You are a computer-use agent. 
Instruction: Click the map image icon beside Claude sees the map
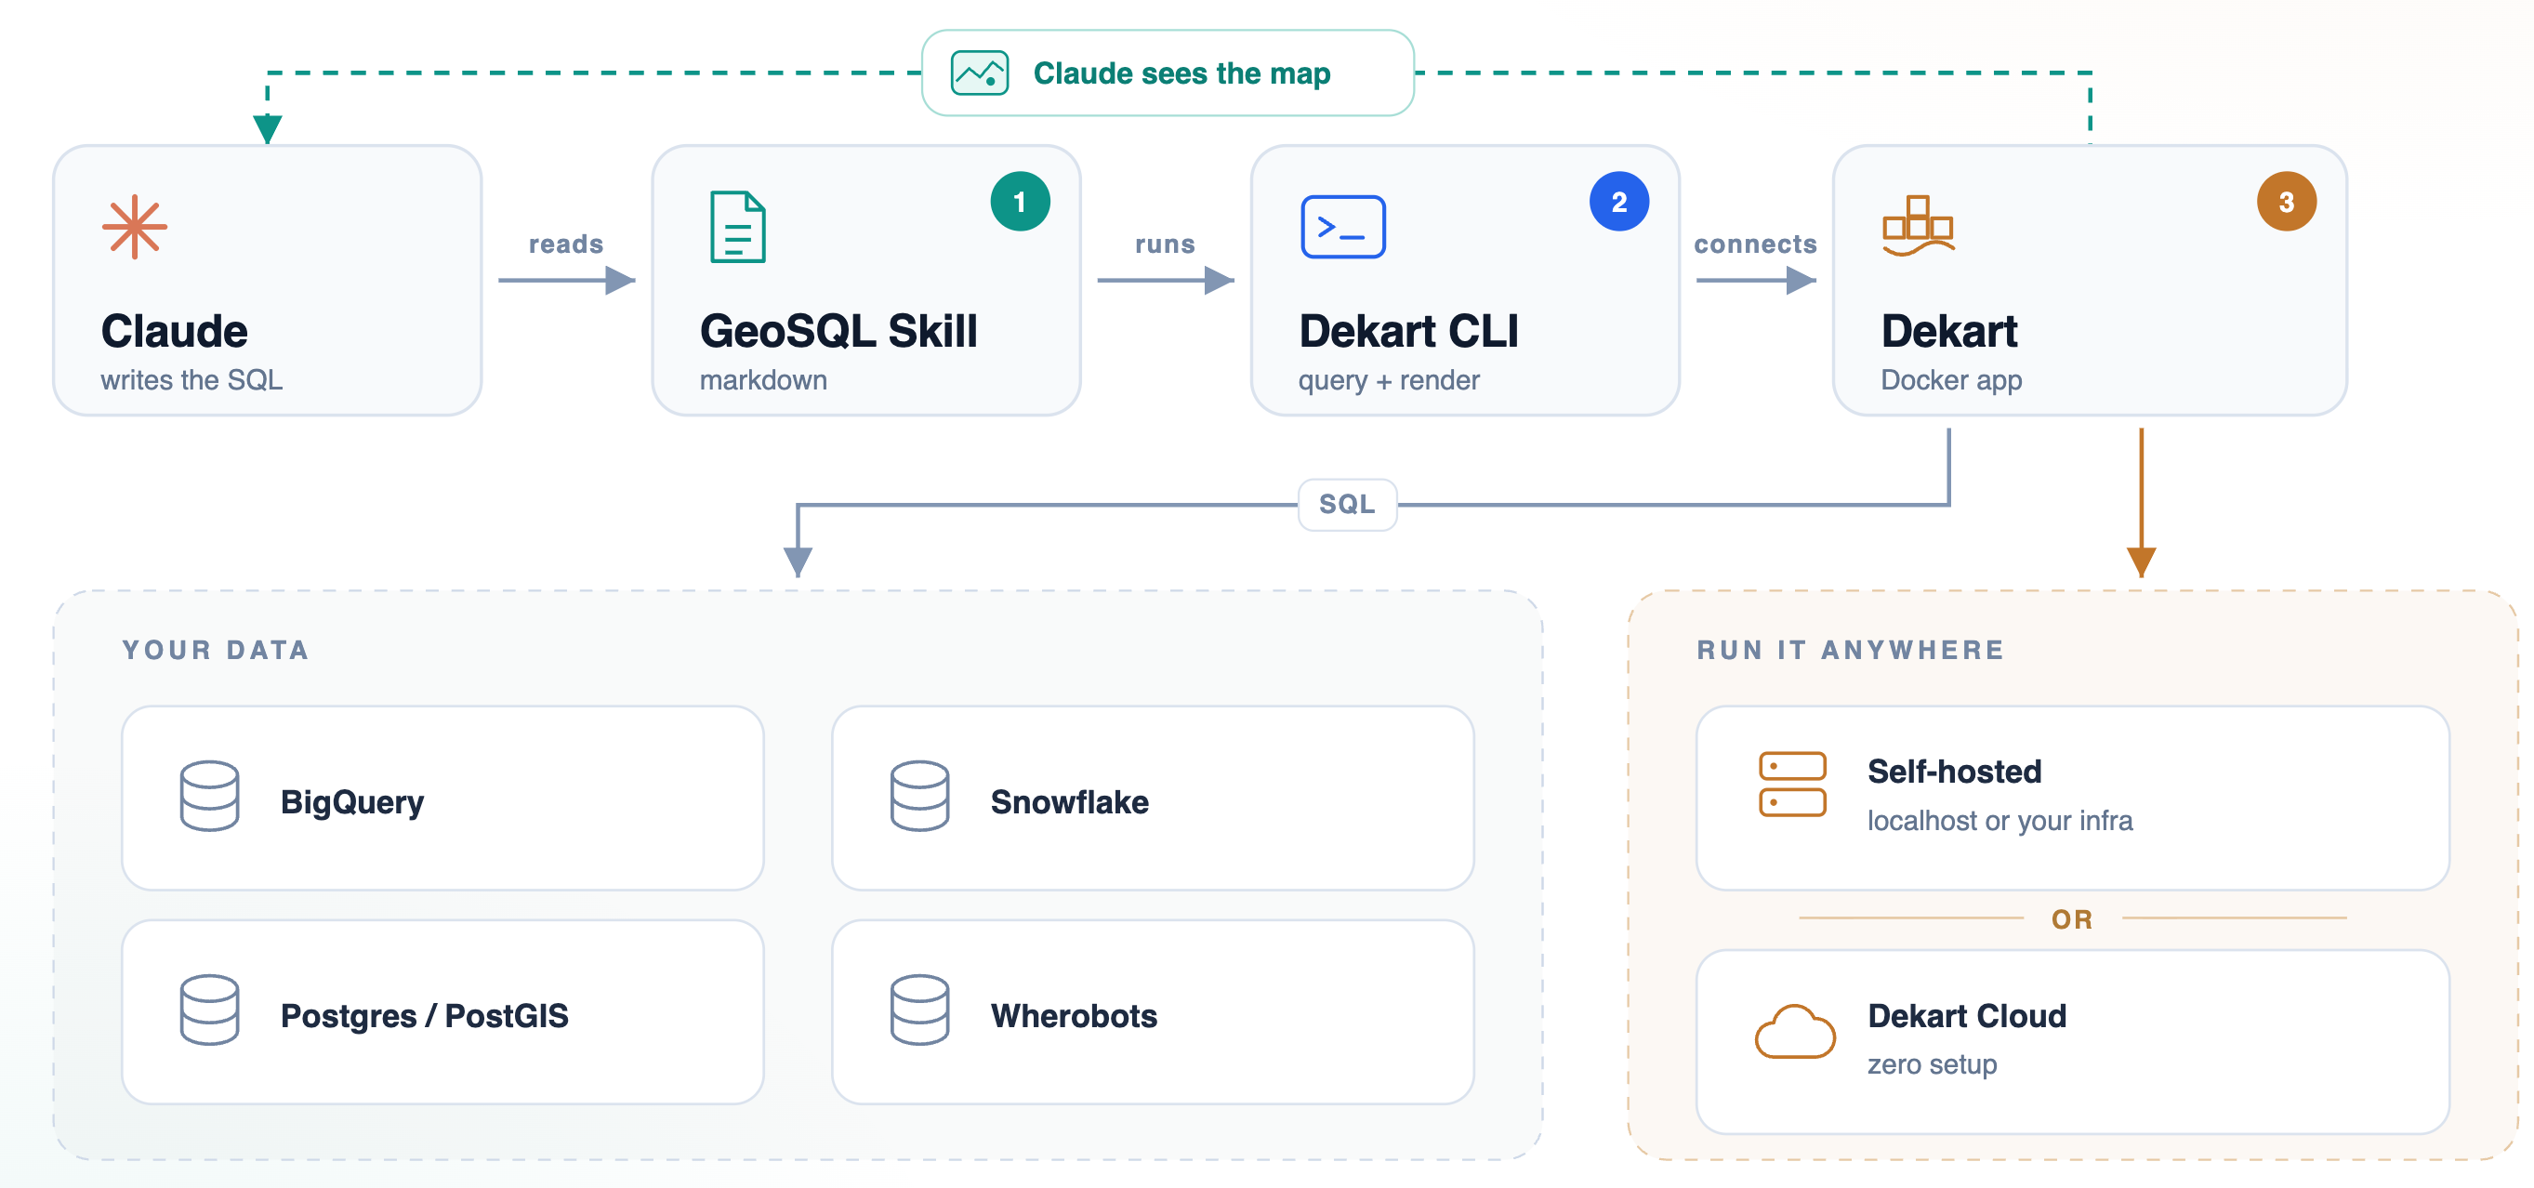(980, 73)
